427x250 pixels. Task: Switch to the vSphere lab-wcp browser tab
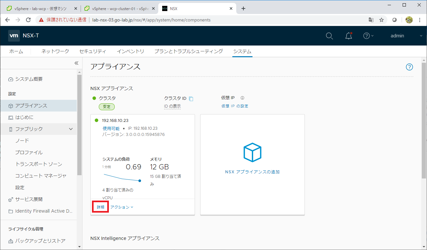pyautogui.click(x=41, y=9)
